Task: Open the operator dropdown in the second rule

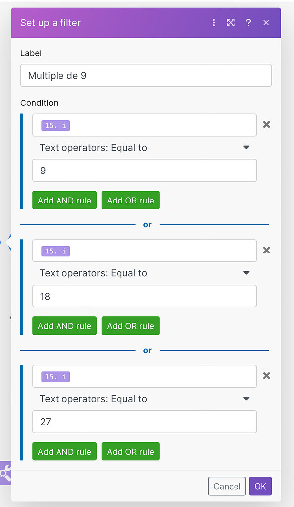Action: click(144, 273)
